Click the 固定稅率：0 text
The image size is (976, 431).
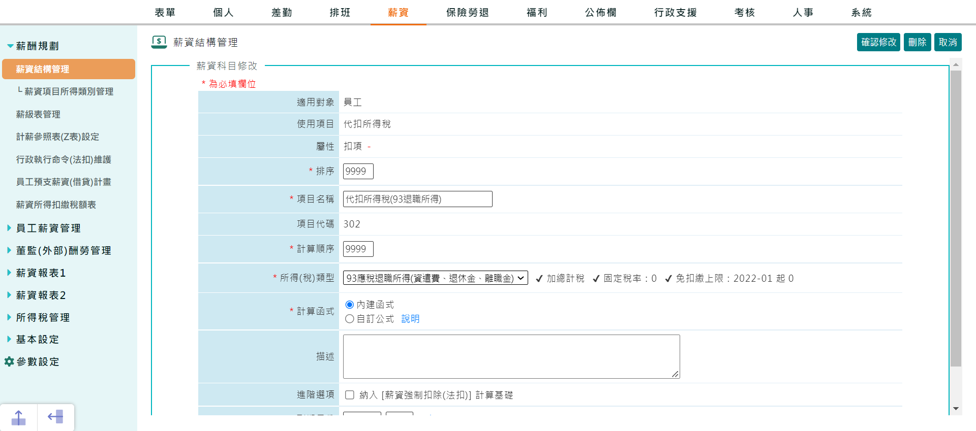630,278
